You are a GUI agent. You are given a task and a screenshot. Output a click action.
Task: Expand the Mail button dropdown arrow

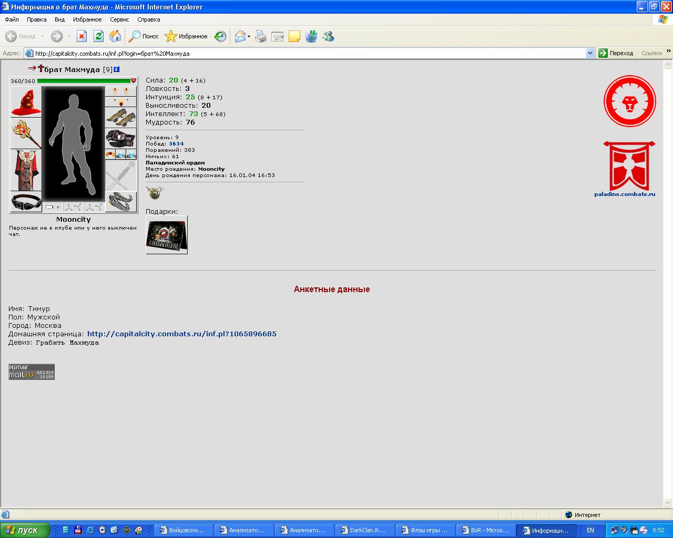pos(249,36)
